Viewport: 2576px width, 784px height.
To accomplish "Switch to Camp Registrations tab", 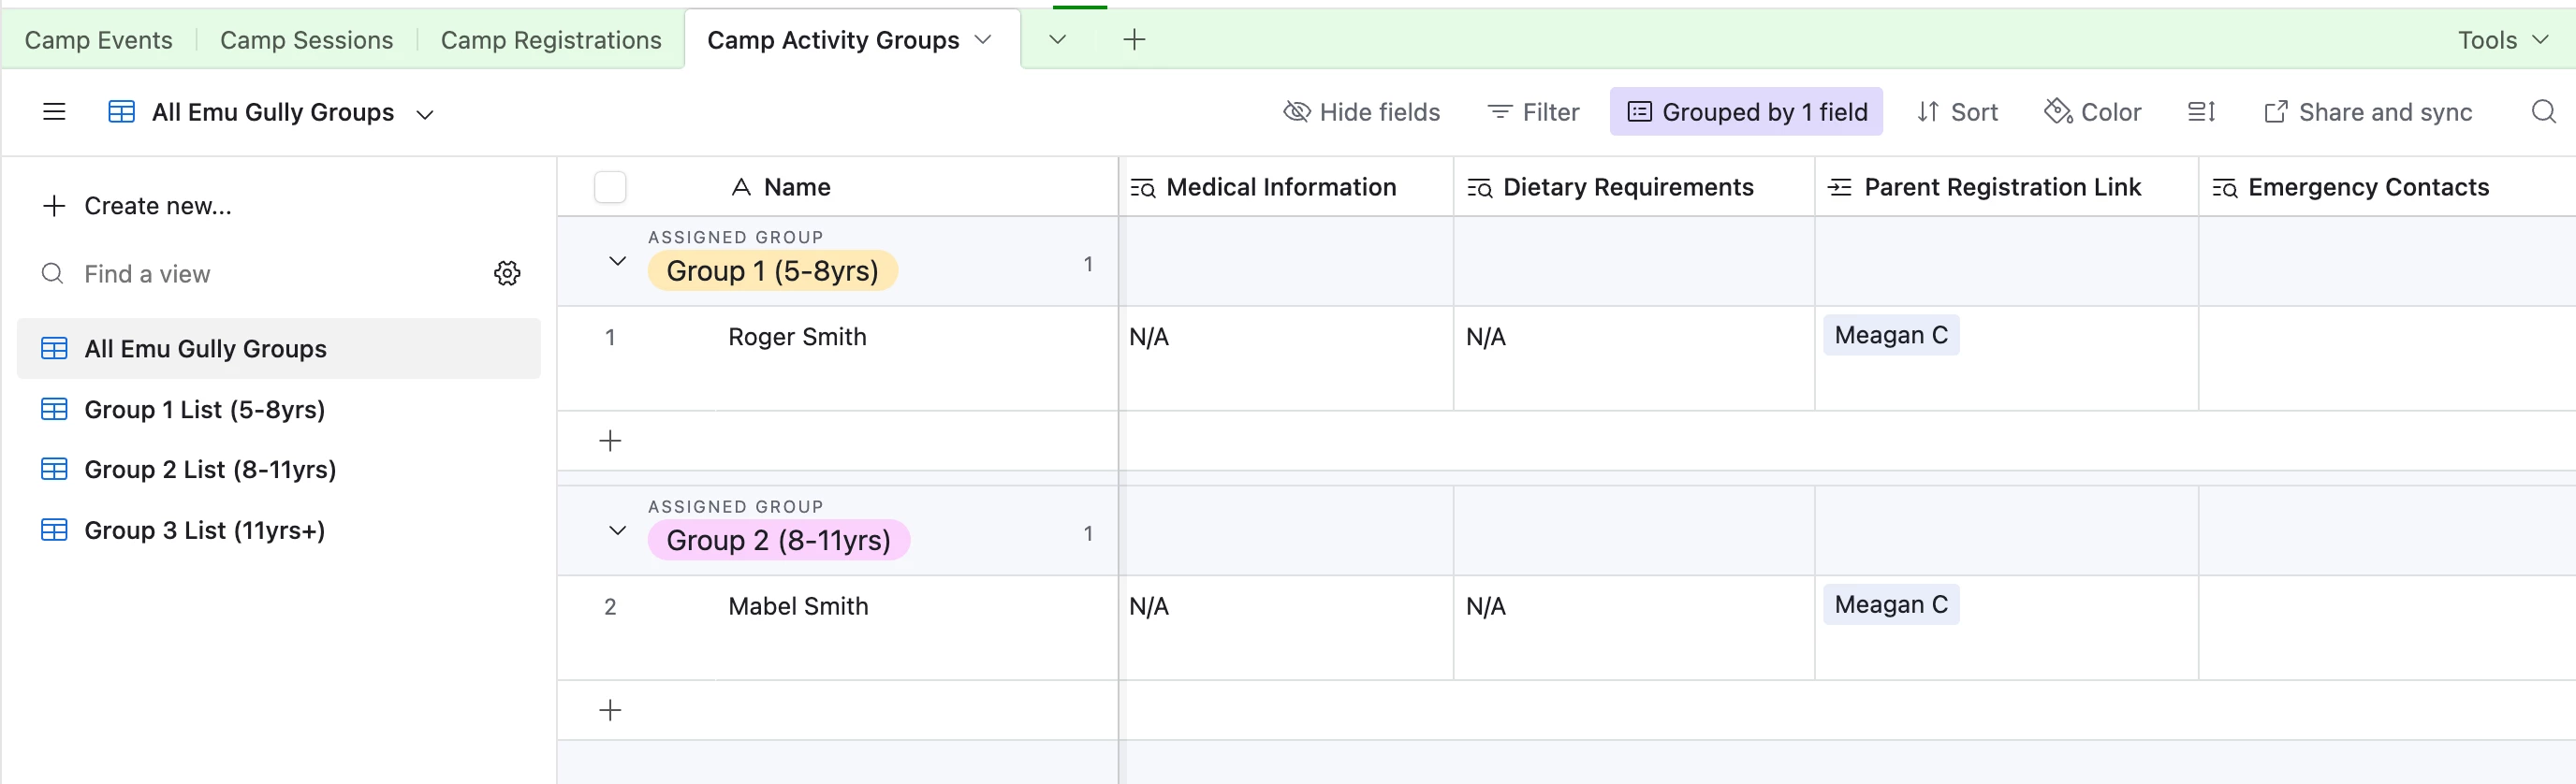I will pos(551,40).
